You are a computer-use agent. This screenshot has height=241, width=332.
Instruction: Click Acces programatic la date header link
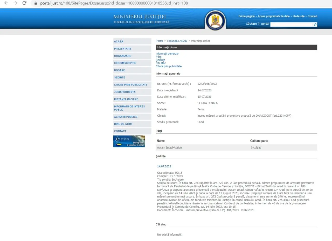point(273,16)
